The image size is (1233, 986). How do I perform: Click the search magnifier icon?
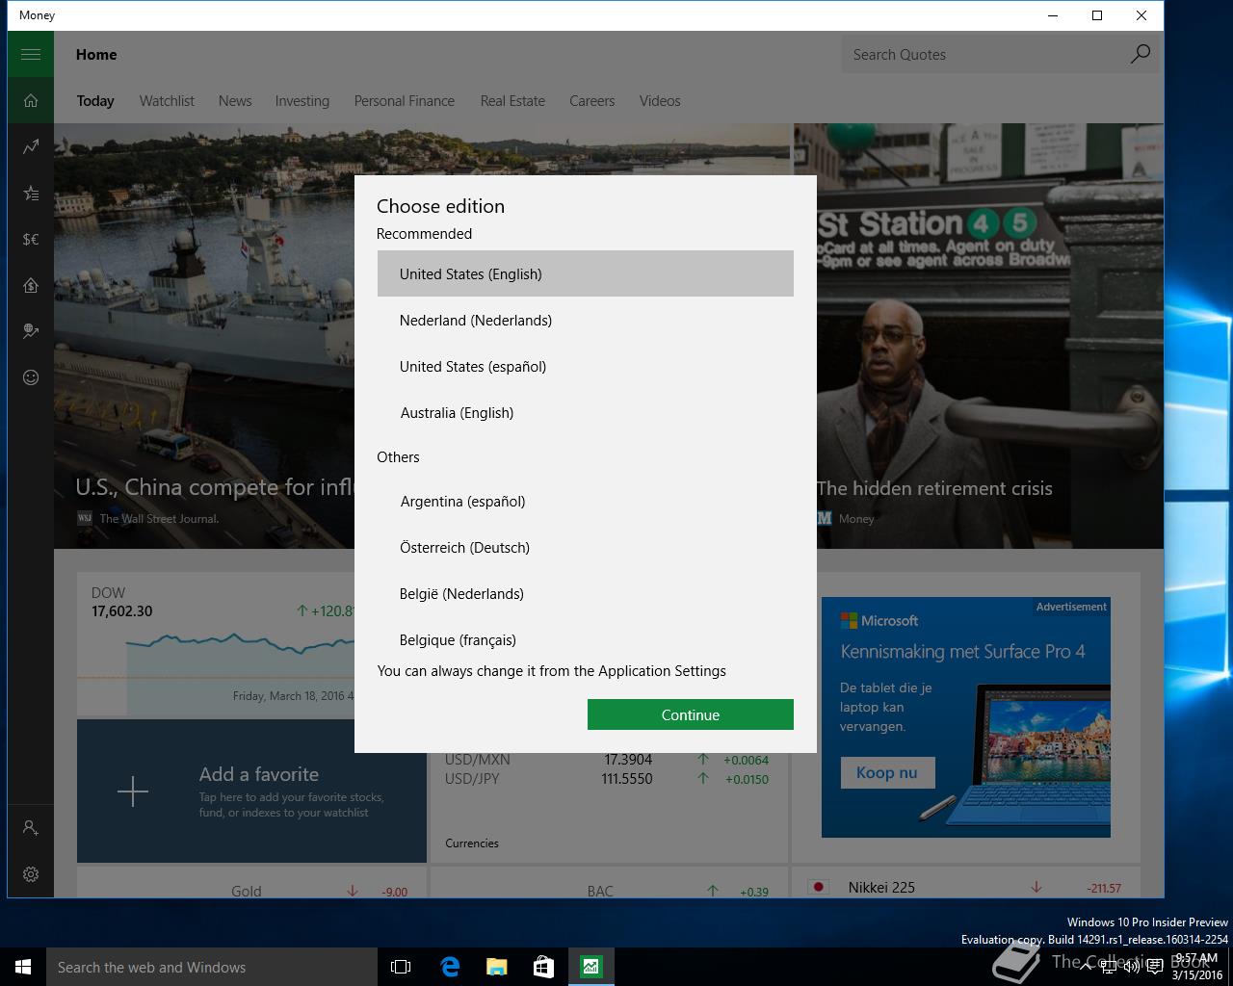tap(1140, 54)
